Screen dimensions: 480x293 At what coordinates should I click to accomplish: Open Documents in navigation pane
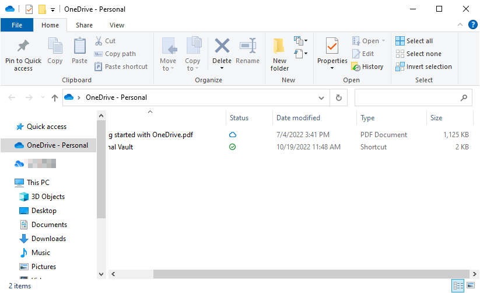pyautogui.click(x=43, y=225)
